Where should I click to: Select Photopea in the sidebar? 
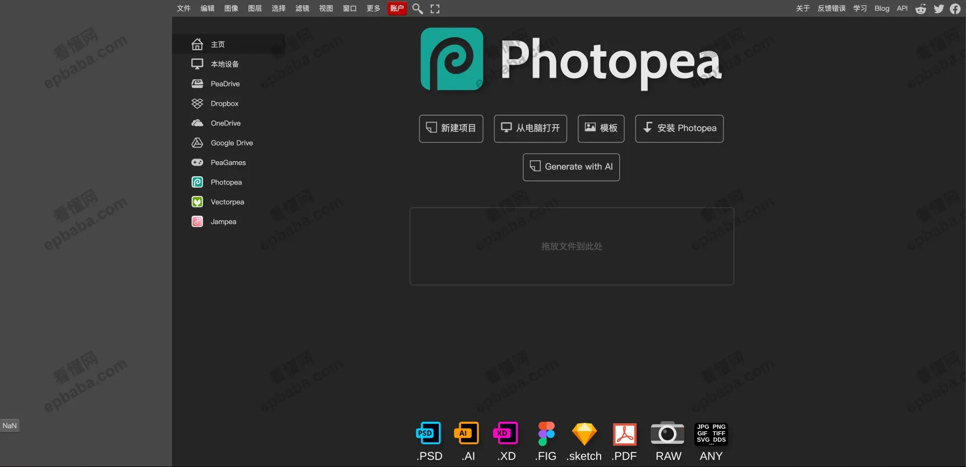229,182
